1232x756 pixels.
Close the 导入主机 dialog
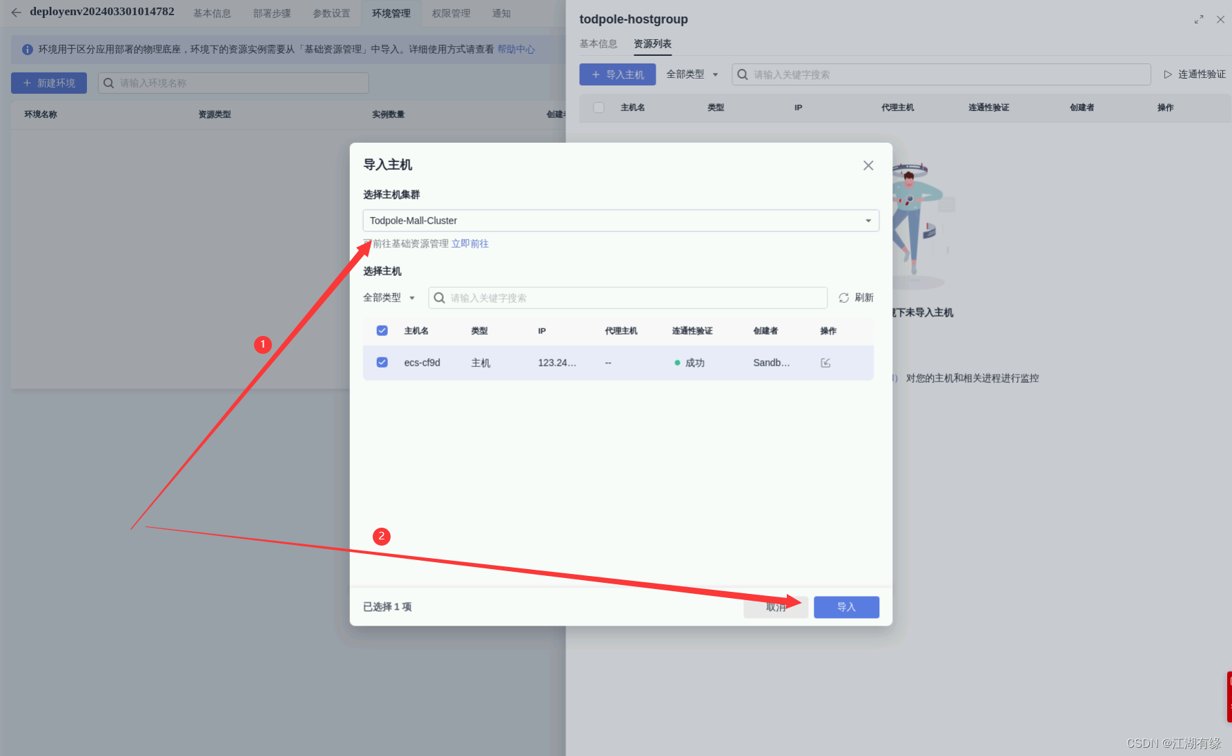coord(868,165)
